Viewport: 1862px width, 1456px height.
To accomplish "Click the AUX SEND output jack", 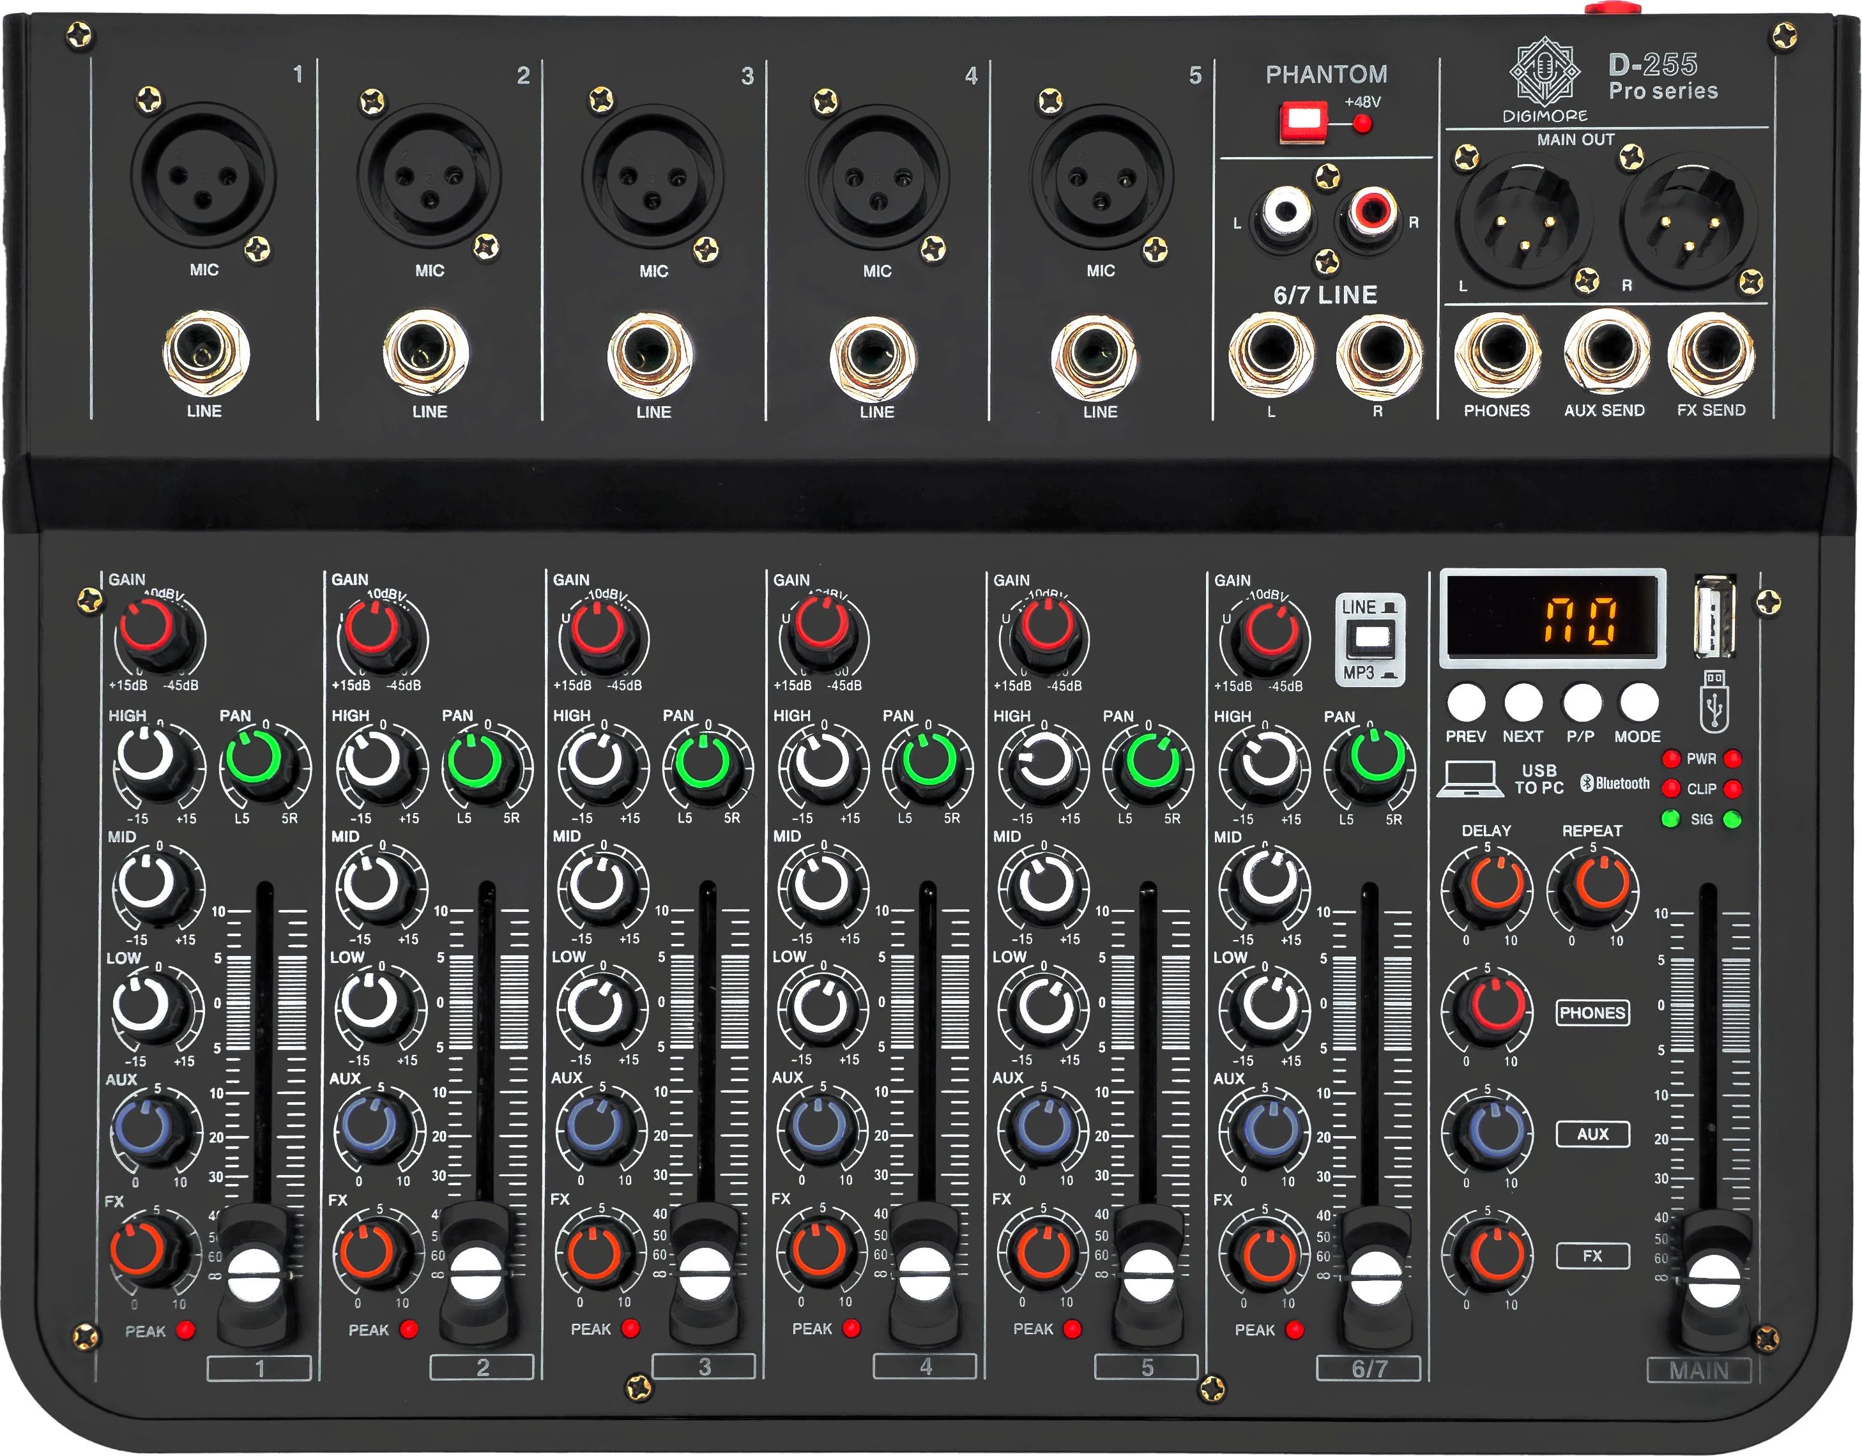I will click(1606, 352).
